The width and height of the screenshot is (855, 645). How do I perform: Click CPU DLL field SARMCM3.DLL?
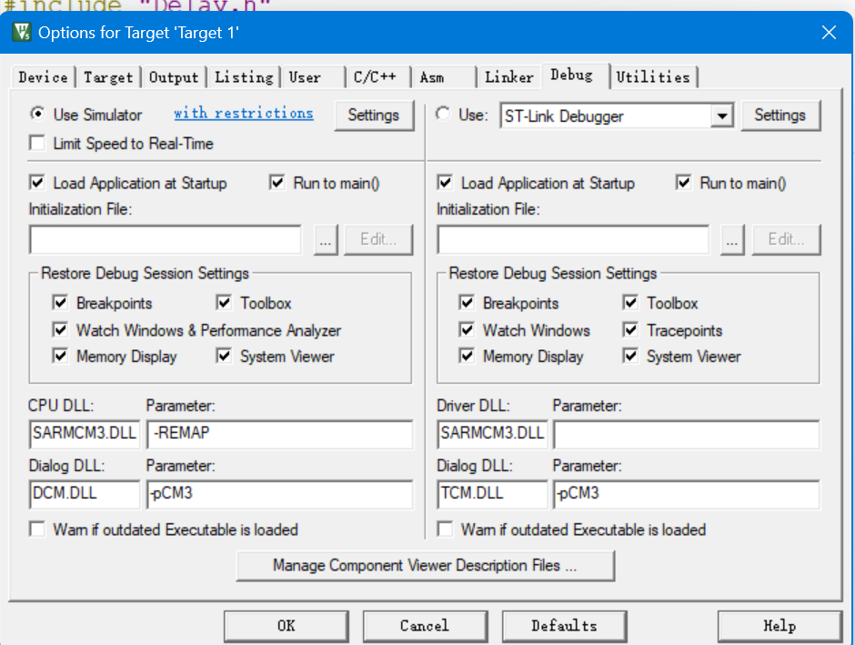point(85,434)
